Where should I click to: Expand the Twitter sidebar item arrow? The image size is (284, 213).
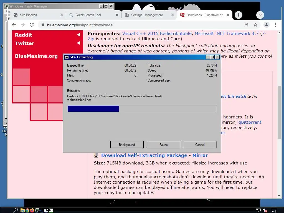tap(78, 43)
